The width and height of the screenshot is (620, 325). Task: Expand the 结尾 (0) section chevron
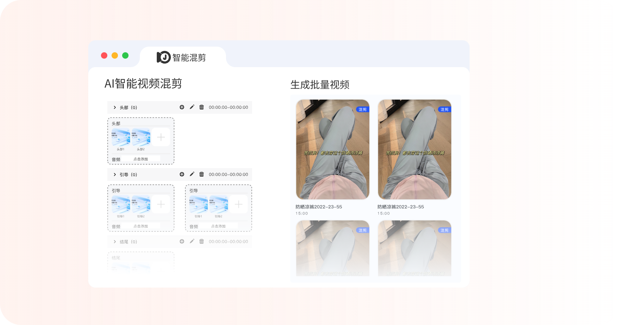point(115,242)
